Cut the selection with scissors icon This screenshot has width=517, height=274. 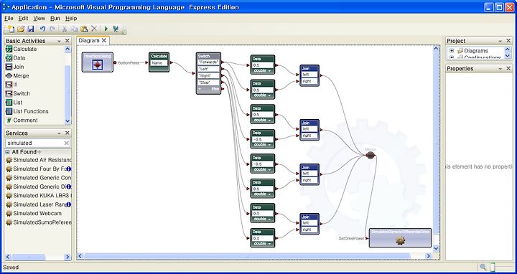[65, 29]
